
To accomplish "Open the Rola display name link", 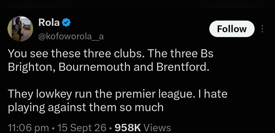I will coord(49,22).
